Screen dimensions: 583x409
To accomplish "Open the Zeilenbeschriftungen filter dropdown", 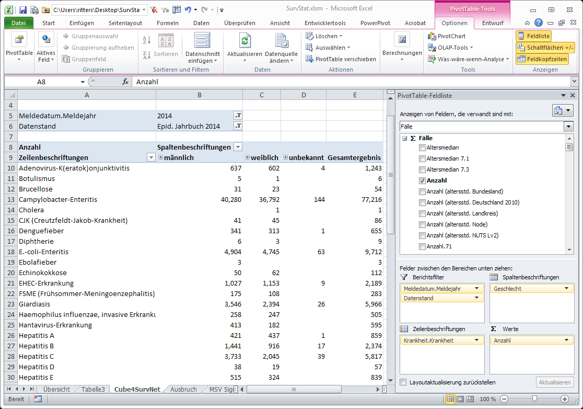I will pos(151,157).
